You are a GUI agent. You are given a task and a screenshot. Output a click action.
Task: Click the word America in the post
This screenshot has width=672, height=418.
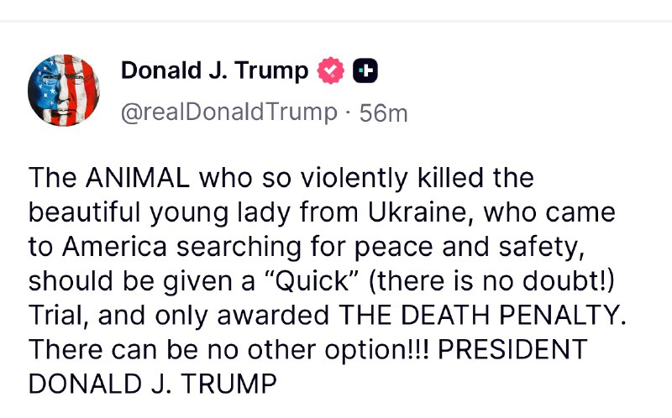[114, 247]
